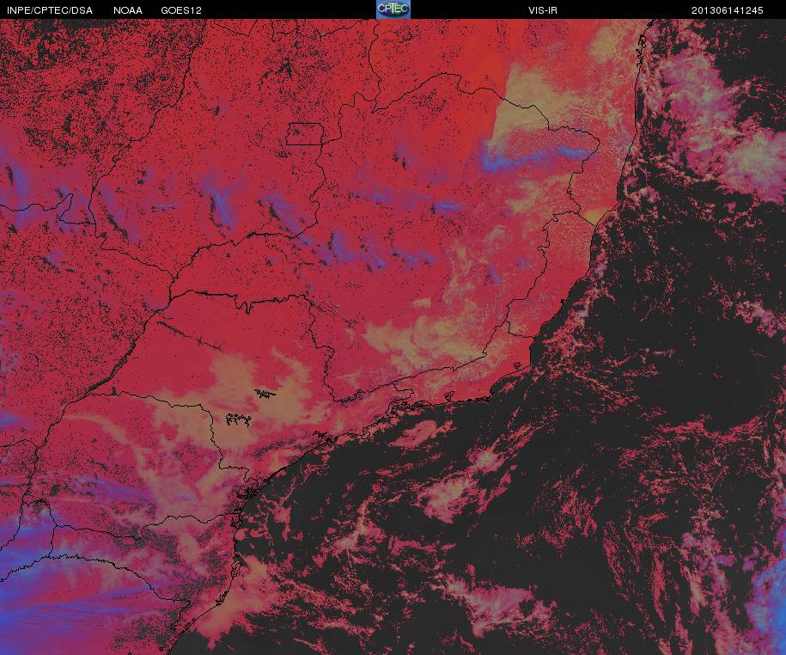786x655 pixels.
Task: Click the GOES12 satellite label
Action: (181, 10)
